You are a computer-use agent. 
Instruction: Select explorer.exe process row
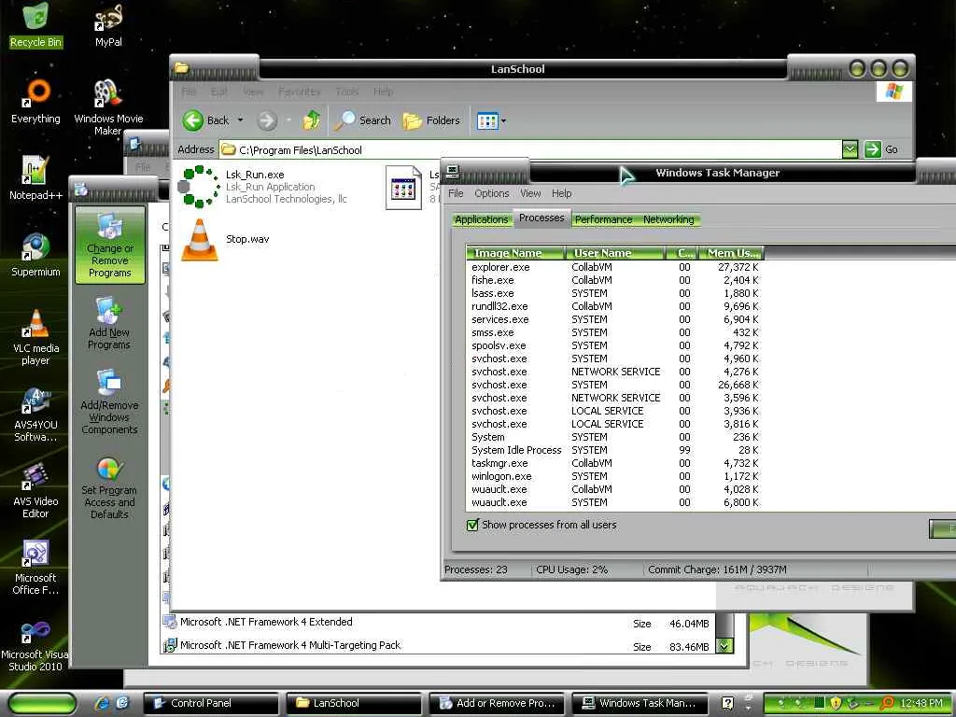[614, 267]
